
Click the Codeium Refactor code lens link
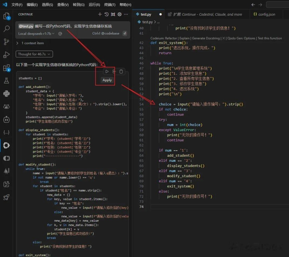(x=170, y=38)
